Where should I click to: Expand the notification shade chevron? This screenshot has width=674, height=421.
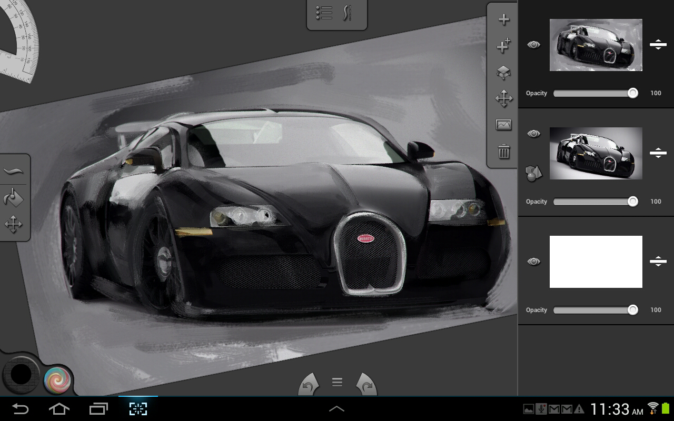tap(337, 408)
